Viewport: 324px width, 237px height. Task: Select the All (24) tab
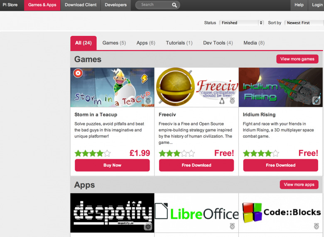click(83, 43)
